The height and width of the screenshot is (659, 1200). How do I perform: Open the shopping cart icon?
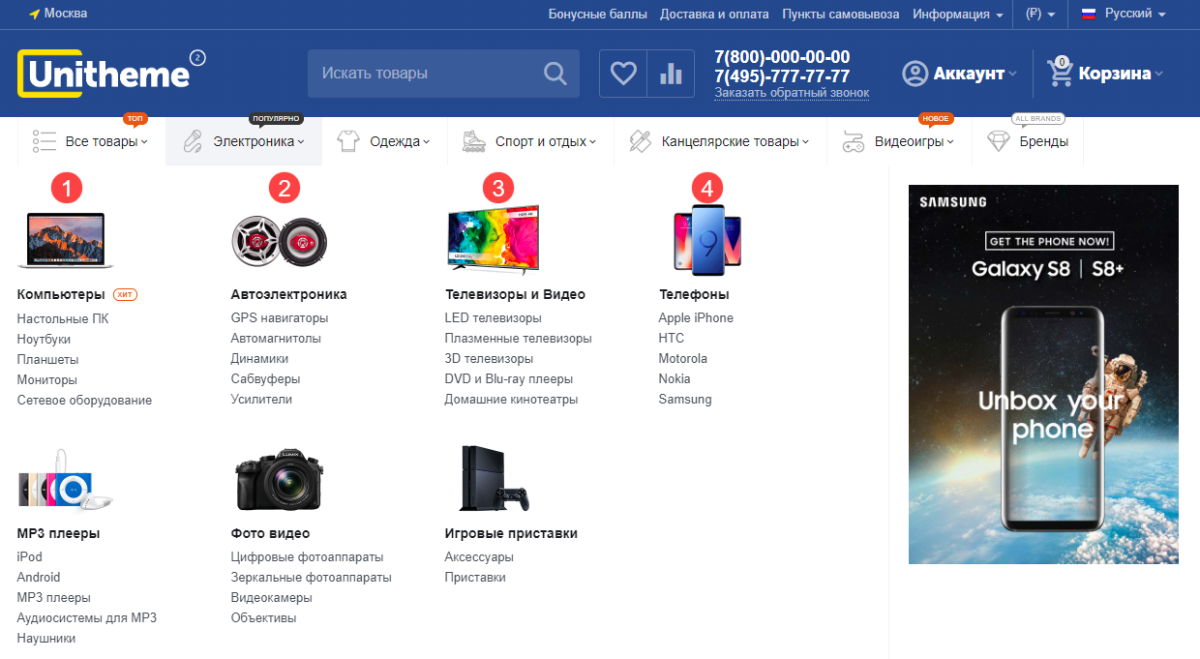1061,74
